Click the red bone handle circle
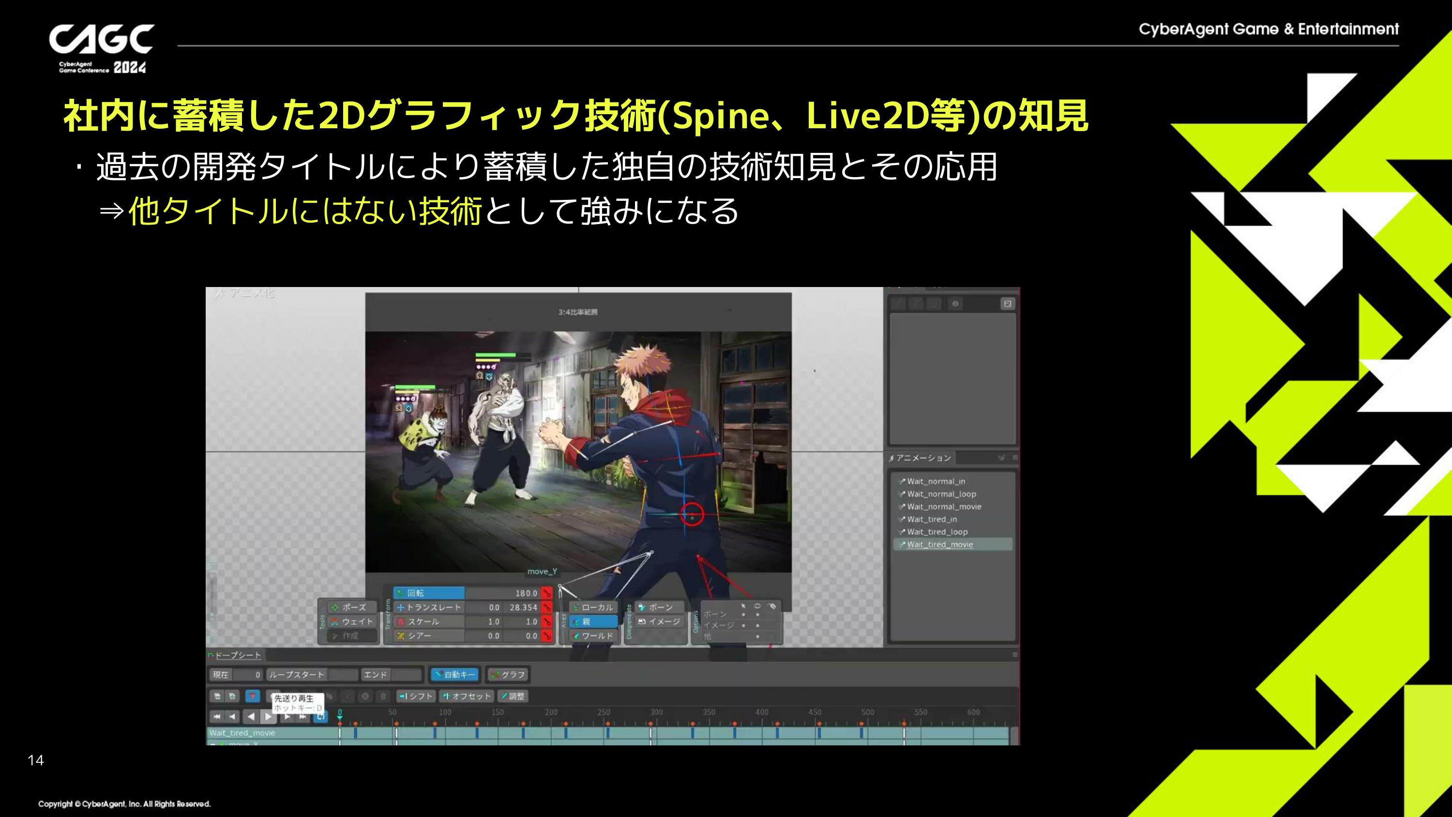This screenshot has width=1452, height=817. 692,515
